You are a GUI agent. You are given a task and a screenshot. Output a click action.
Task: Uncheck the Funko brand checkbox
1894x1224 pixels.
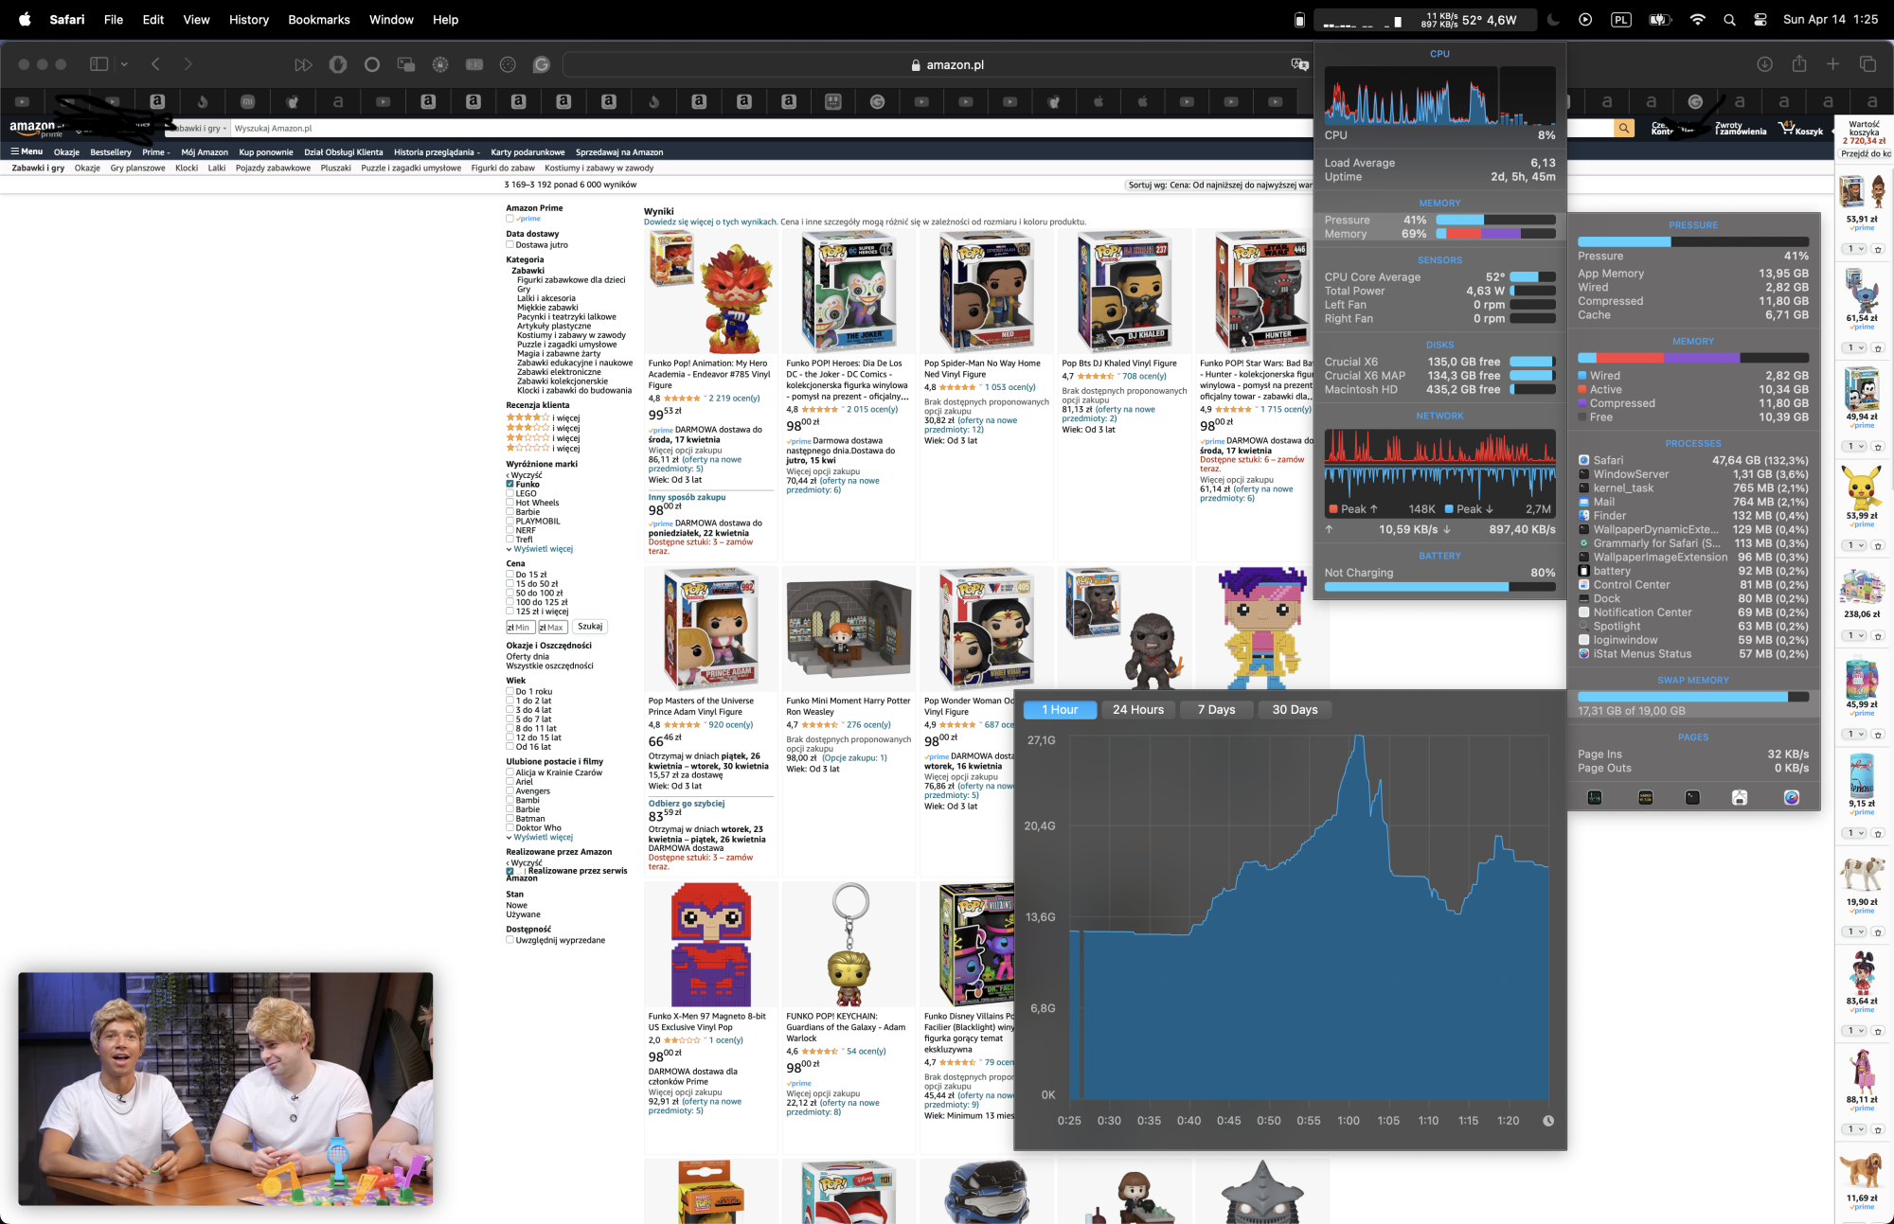509,484
